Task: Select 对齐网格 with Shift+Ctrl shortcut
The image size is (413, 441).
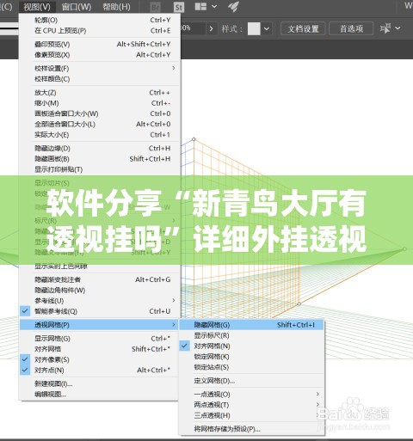Action: (100, 349)
